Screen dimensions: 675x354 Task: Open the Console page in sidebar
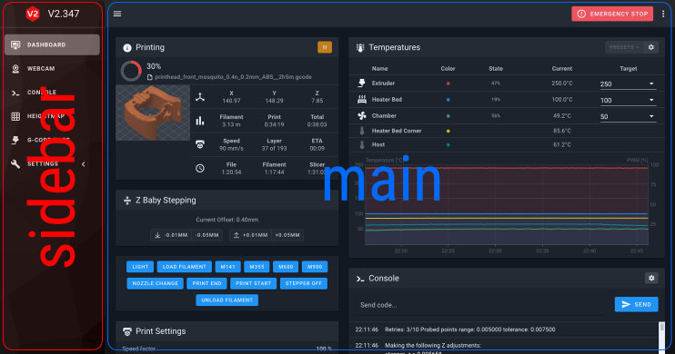52,93
